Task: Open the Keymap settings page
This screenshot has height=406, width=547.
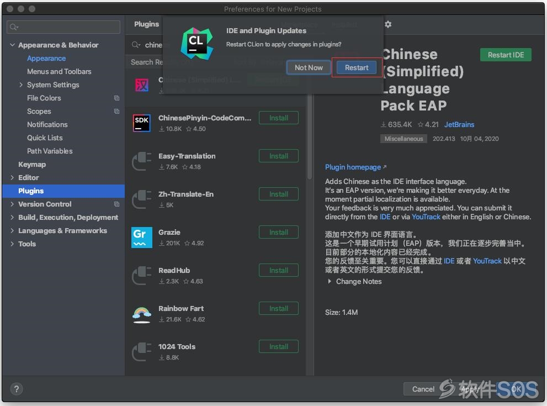Action: pos(32,165)
